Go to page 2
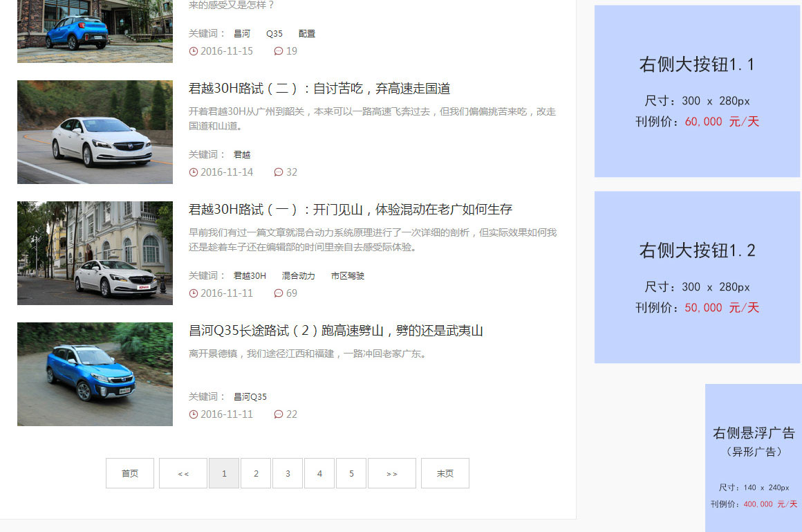 click(256, 474)
